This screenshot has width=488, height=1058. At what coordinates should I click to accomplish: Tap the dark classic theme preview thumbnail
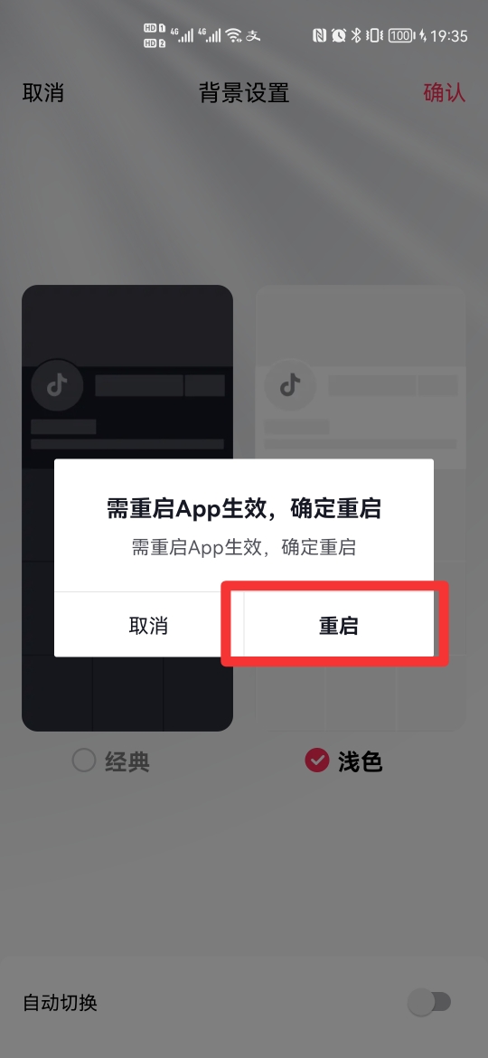pyautogui.click(x=127, y=507)
